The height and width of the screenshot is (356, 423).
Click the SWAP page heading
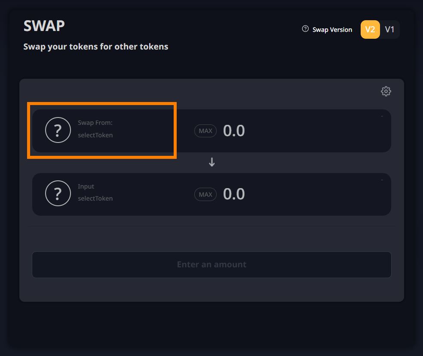click(x=44, y=26)
